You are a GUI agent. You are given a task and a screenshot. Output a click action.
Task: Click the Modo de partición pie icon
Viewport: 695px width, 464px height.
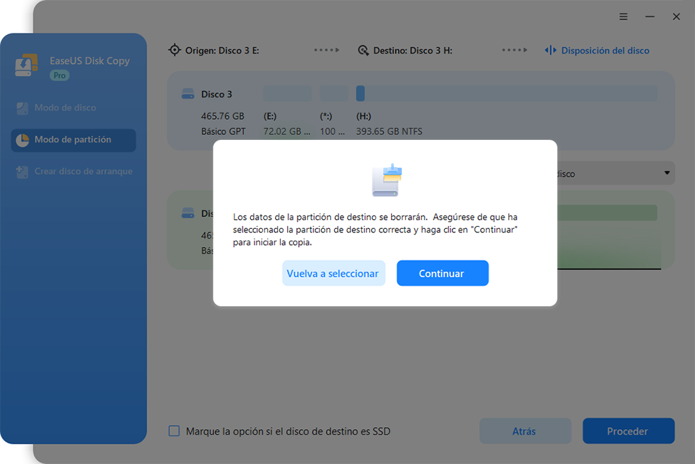coord(22,141)
